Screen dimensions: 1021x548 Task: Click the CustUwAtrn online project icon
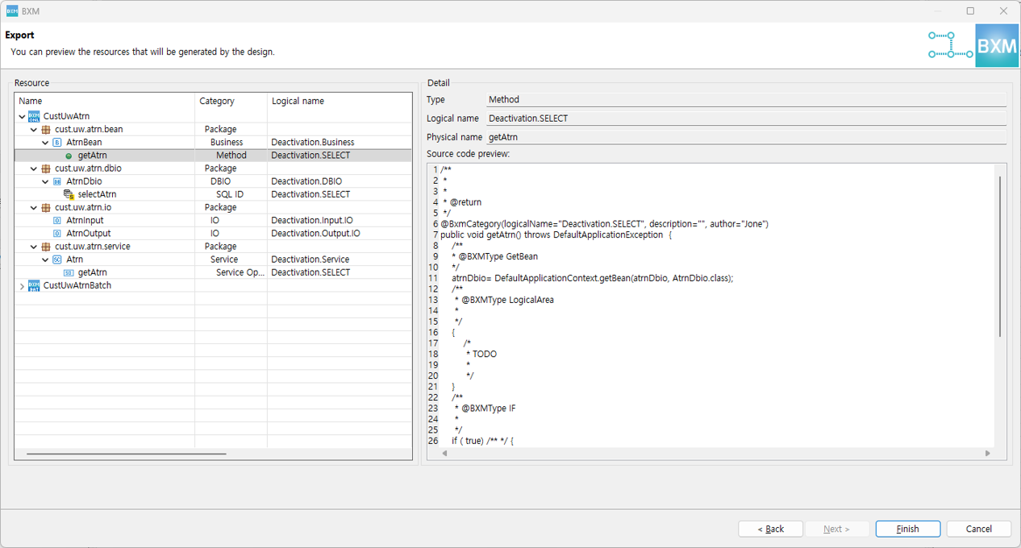click(x=34, y=116)
